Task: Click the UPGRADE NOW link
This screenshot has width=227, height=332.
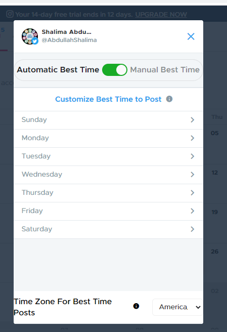Action: tap(161, 14)
